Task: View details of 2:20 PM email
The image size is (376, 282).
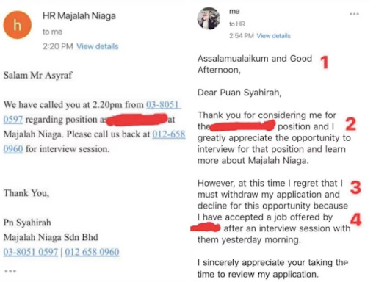Action: coord(98,46)
